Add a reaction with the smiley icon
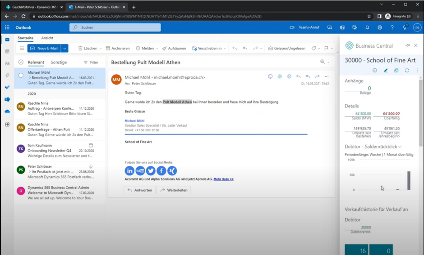The height and width of the screenshot is (255, 424). click(270, 76)
